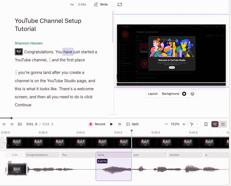
Task: Select "You" word block in timeline
Action: [78, 155]
